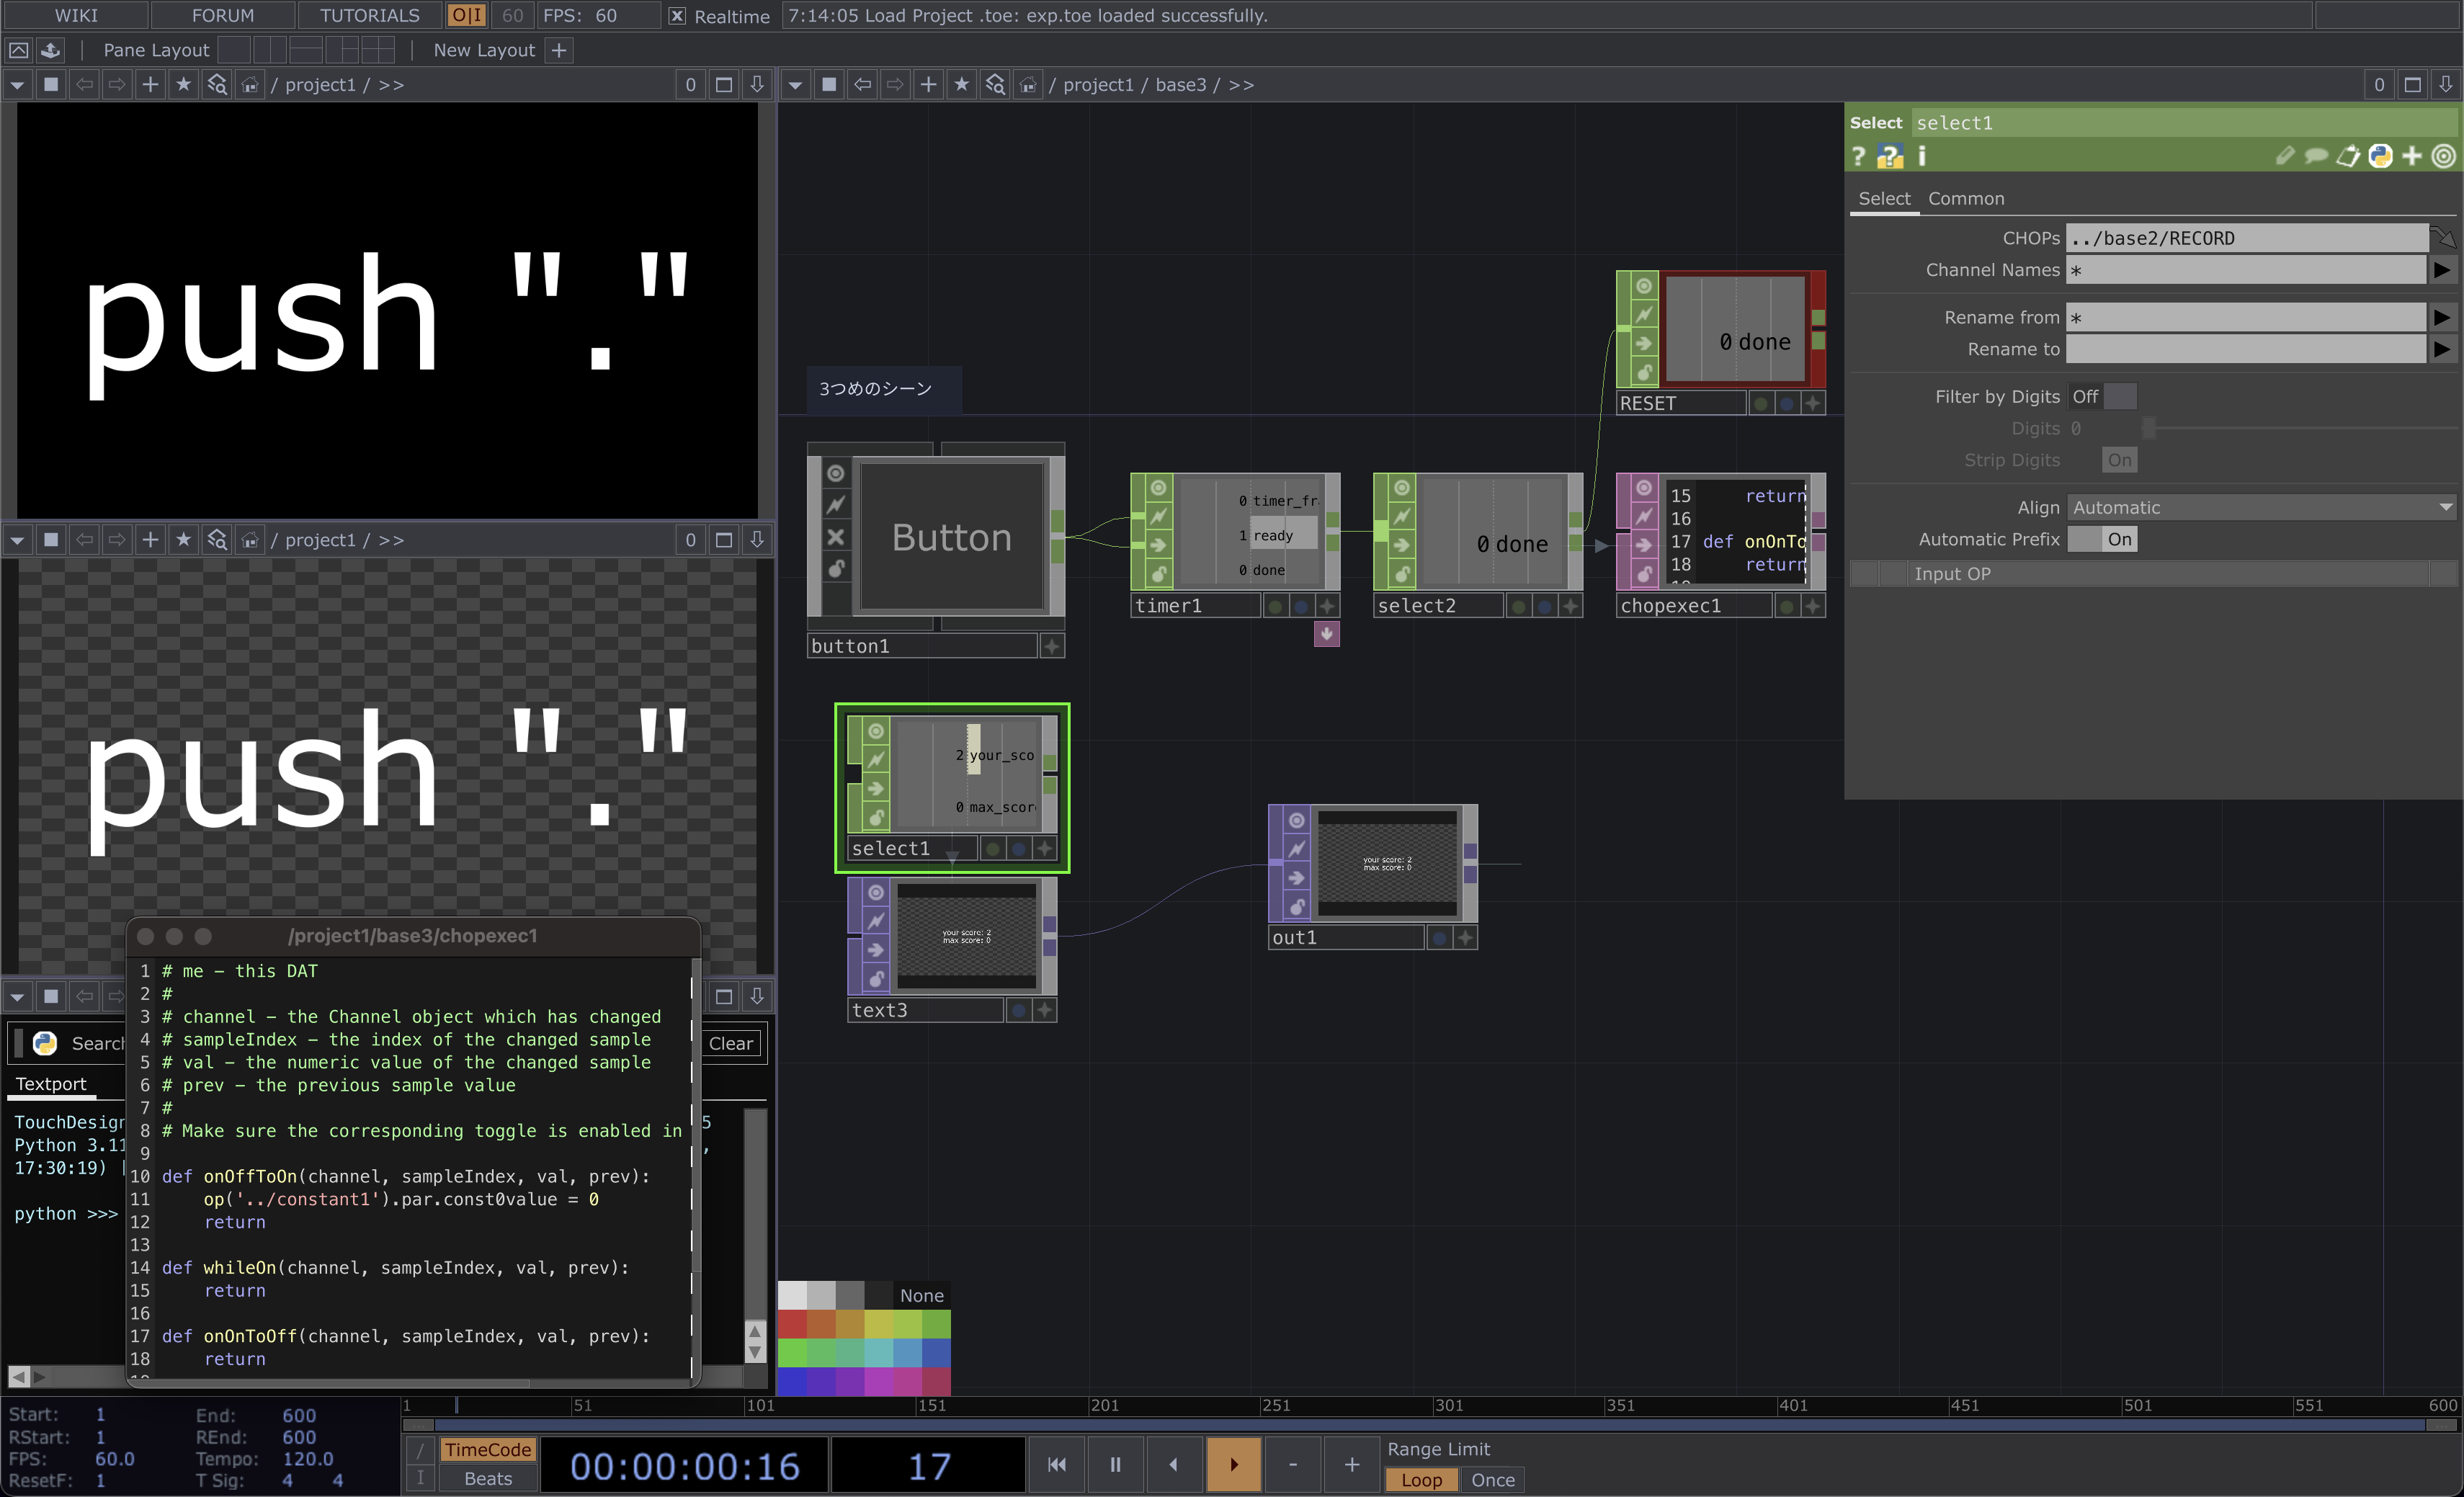Click the add operator plus in base3 pane

tap(928, 85)
